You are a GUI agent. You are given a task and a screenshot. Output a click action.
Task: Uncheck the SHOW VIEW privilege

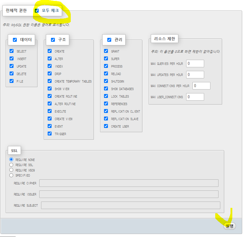[50, 88]
